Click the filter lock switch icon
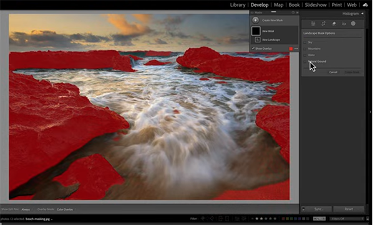 tap(368, 219)
